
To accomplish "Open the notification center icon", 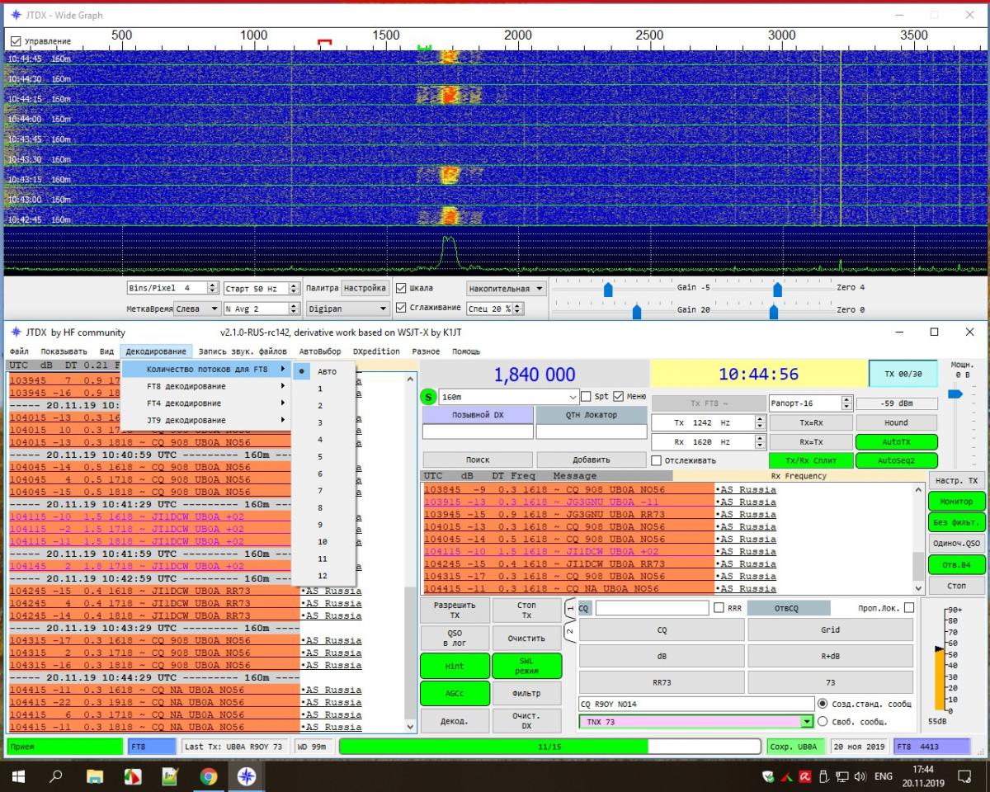I will 964,776.
